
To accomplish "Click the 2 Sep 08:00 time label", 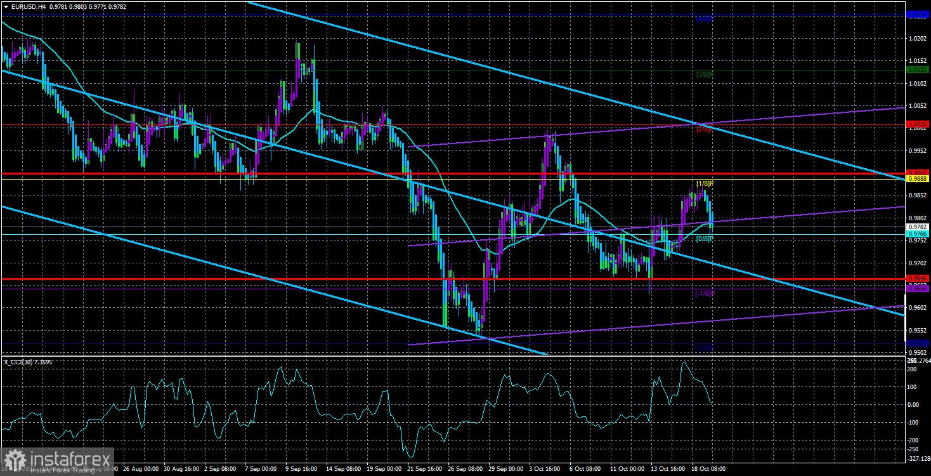I will click(219, 469).
